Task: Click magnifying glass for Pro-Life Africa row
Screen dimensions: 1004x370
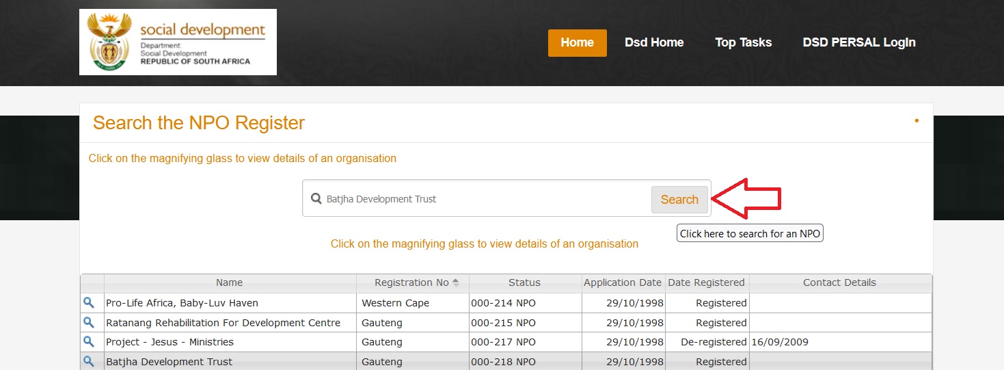Action: point(88,302)
